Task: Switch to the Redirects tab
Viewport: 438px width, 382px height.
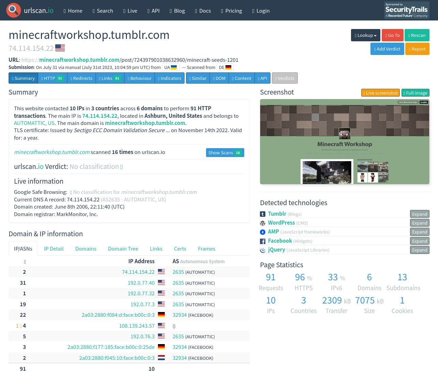Action: click(82, 78)
